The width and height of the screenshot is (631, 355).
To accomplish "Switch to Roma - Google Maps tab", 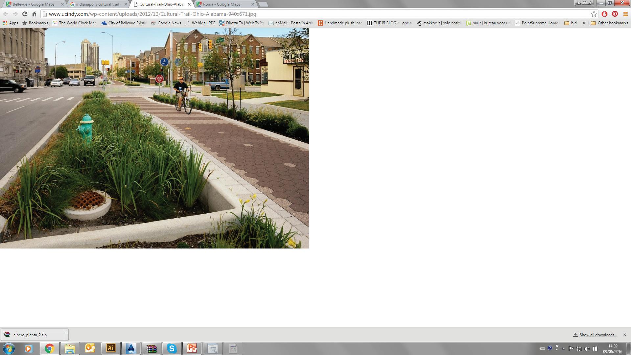I will click(x=221, y=4).
